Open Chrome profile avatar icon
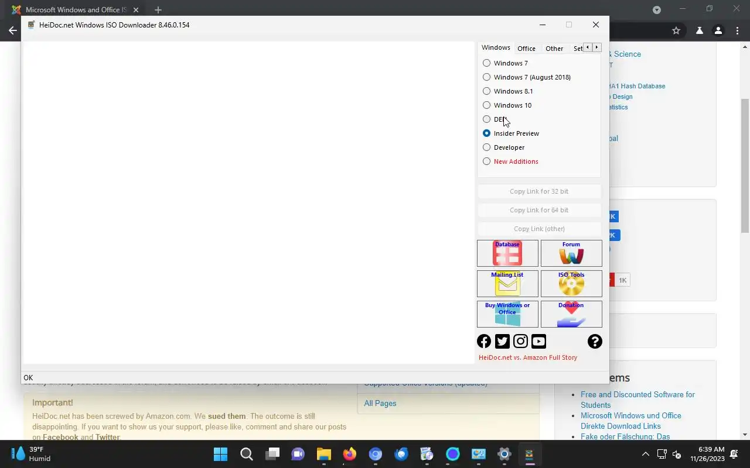 pos(718,30)
